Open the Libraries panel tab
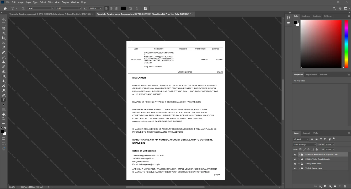This screenshot has height=189, width=351. click(324, 74)
